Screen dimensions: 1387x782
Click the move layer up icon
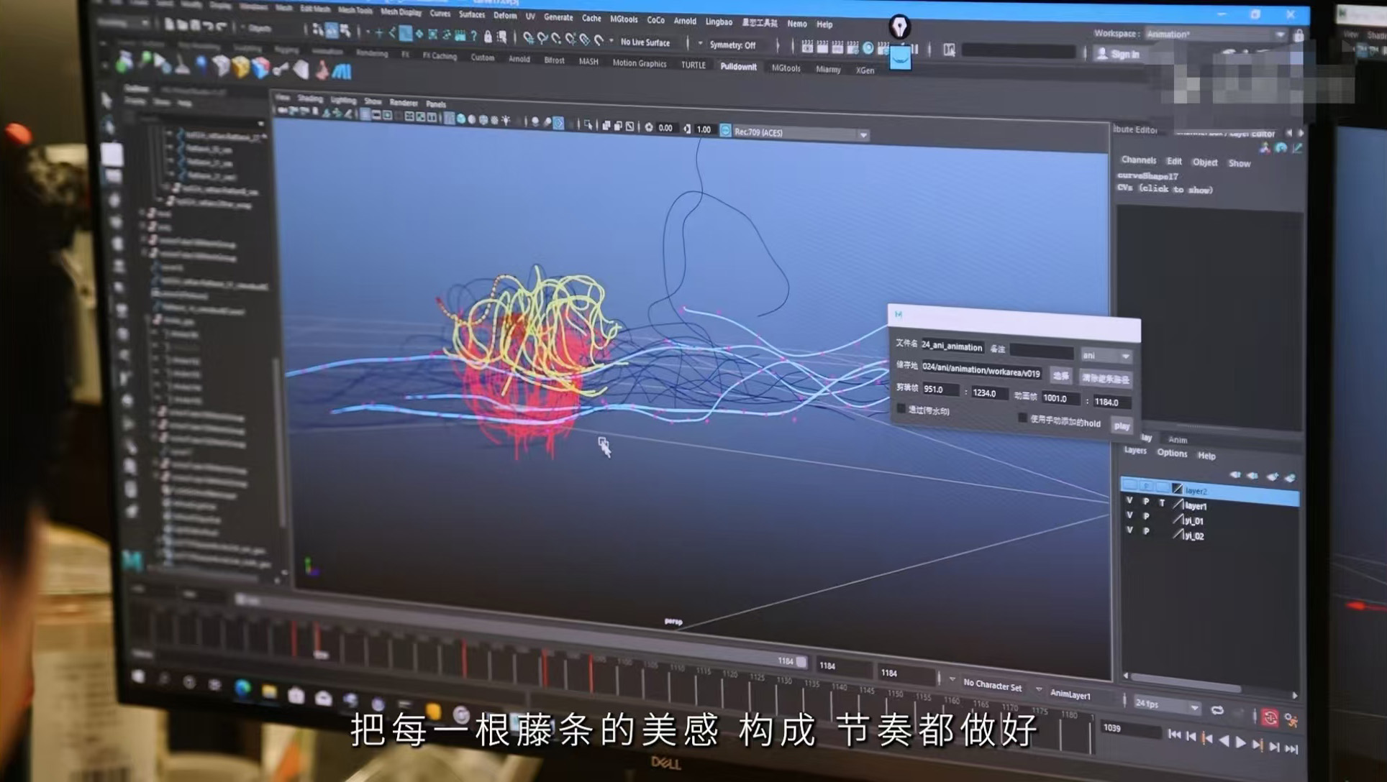[1235, 475]
